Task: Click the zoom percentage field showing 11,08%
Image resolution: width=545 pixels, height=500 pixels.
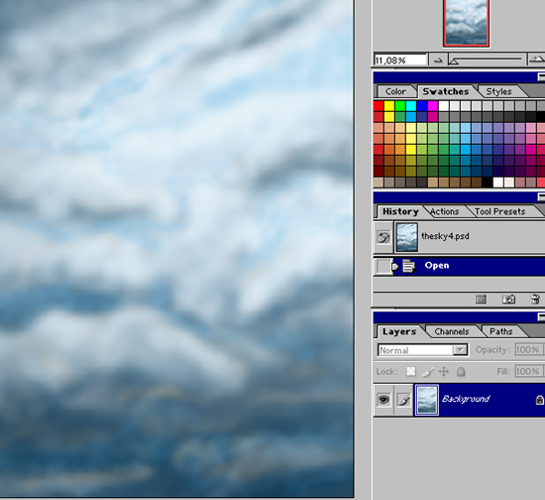Action: (400, 61)
